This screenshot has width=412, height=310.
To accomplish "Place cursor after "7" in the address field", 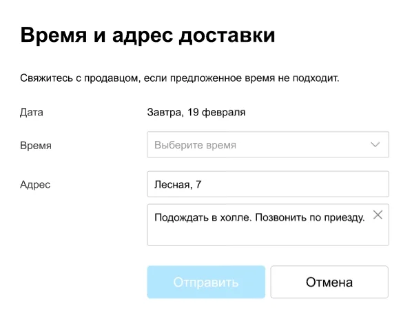I will (202, 185).
